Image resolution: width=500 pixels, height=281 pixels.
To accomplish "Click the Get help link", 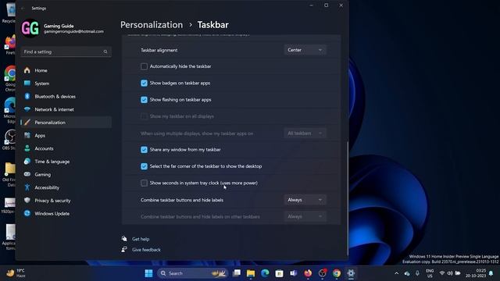I will pos(141,239).
